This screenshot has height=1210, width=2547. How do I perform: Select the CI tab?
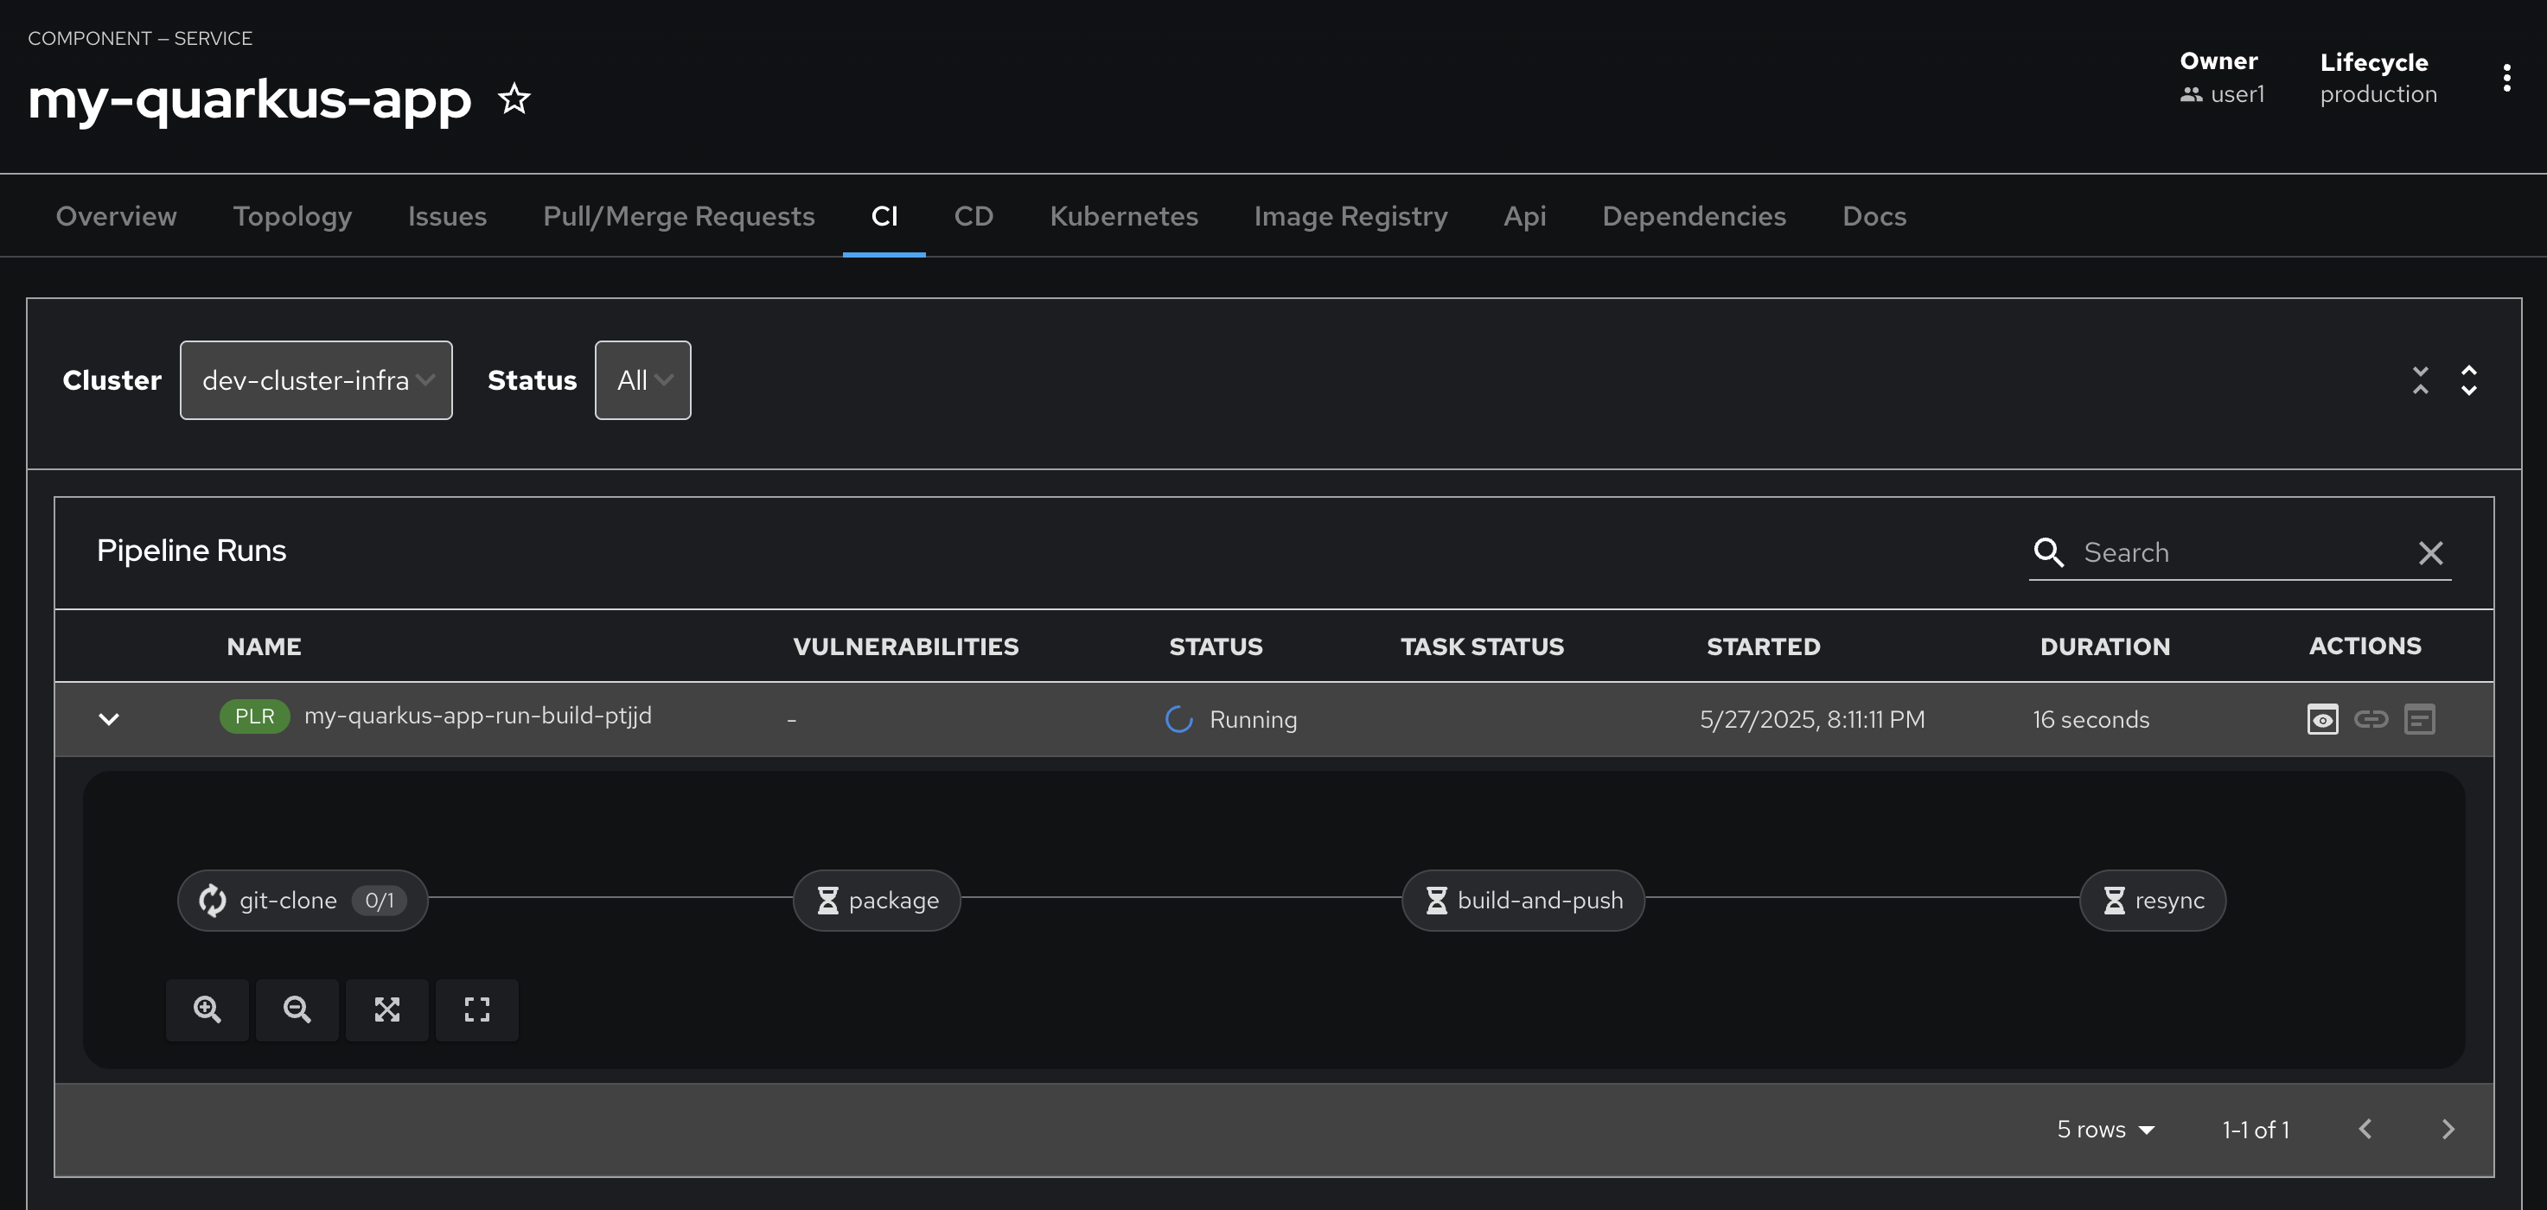(884, 216)
